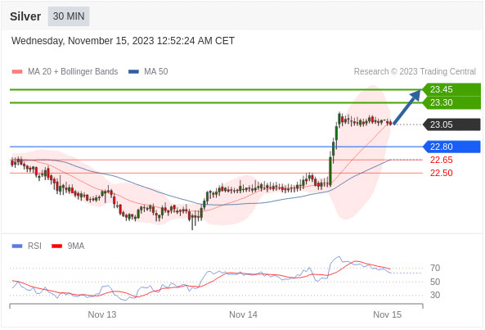Click the 22.50 support level label
Screen dimensions: 485x330
pos(442,173)
